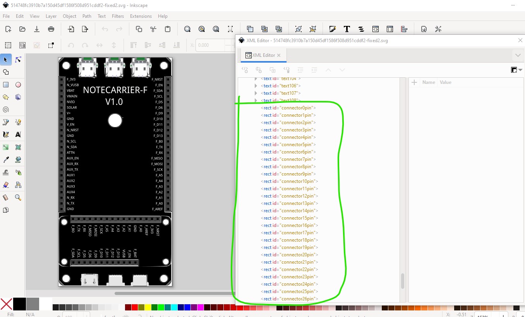
Task: Select the Spray tool
Action: click(x=18, y=172)
